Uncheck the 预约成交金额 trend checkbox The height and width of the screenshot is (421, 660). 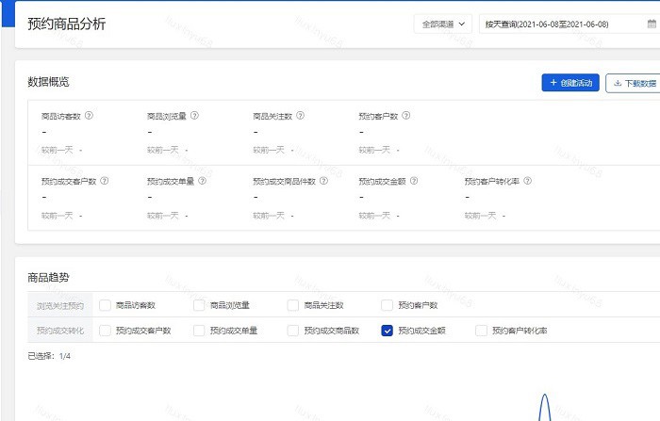(387, 331)
